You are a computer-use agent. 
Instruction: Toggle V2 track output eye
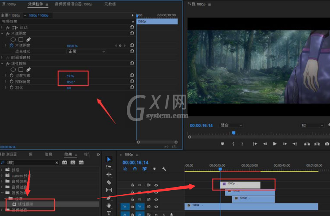(x=156, y=199)
